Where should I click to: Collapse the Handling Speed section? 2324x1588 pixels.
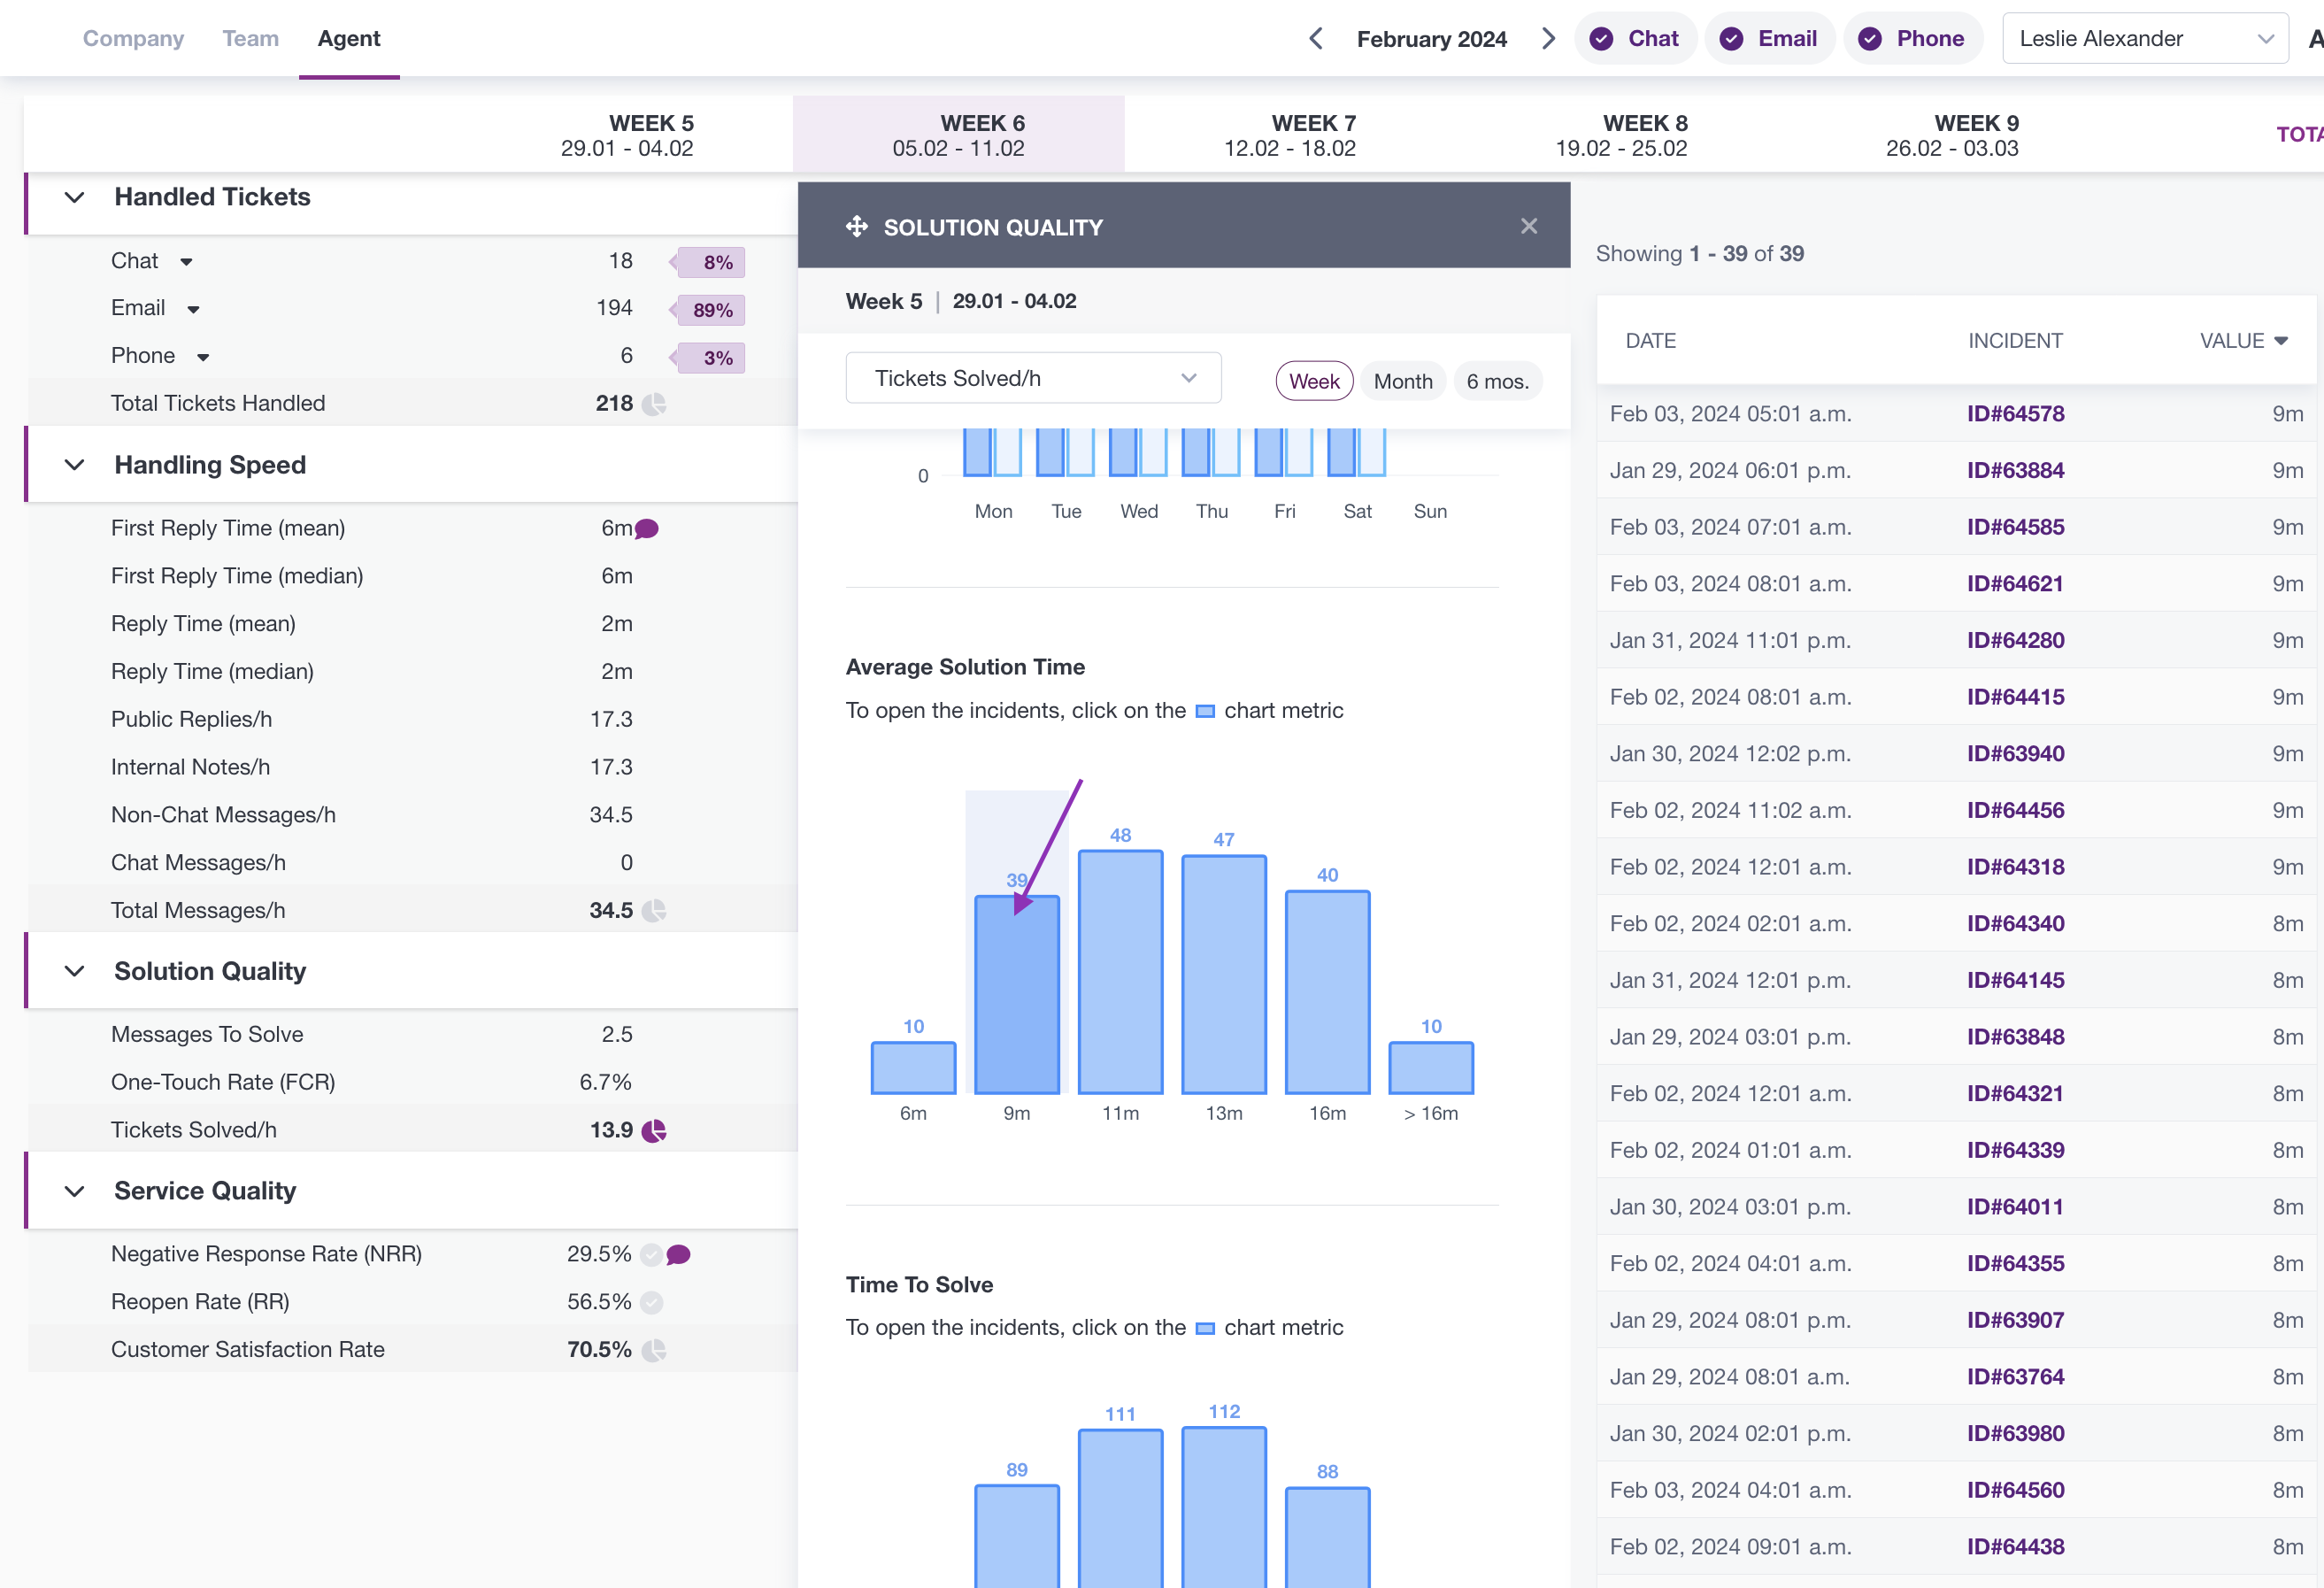(x=74, y=465)
